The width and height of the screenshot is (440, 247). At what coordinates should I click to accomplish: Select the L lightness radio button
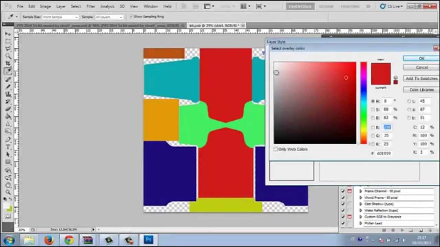click(x=409, y=101)
